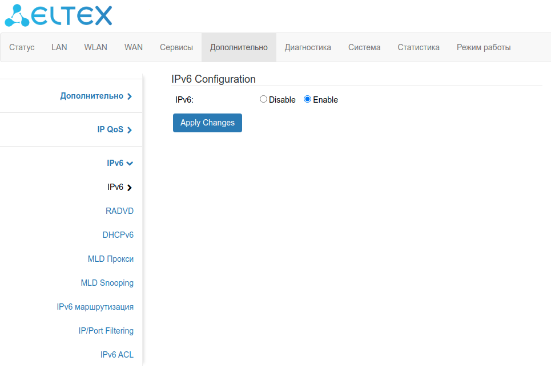Select the Disable IPv6 radio button

tap(263, 99)
